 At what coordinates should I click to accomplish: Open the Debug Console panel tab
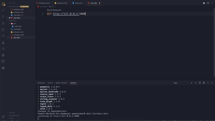(61, 83)
